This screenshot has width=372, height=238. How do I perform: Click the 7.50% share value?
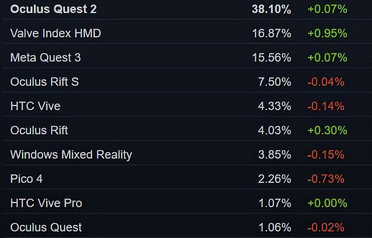[x=274, y=82]
